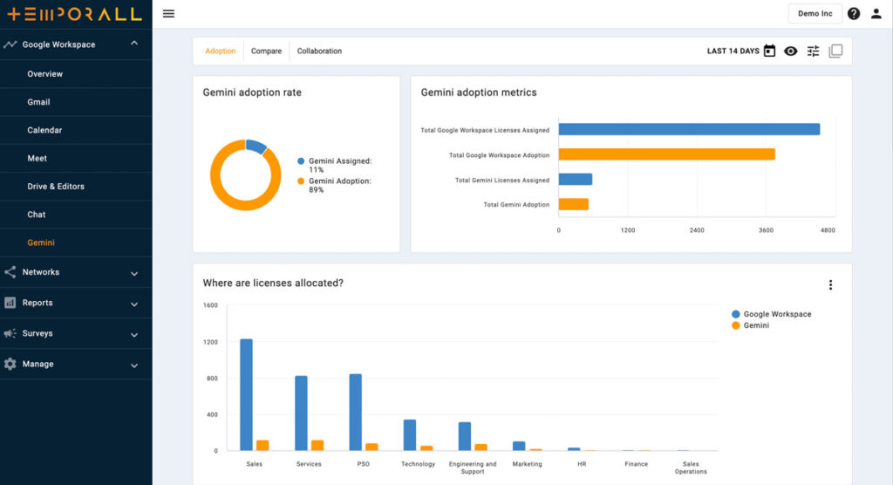Viewport: 893px width, 485px height.
Task: Open the filter sliders settings icon
Action: 813,51
